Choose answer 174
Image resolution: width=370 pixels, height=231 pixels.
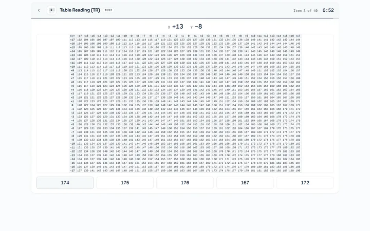click(65, 183)
